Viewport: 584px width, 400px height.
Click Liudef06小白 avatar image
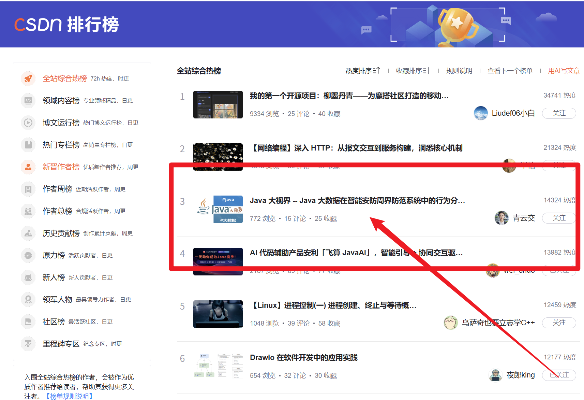pos(481,113)
